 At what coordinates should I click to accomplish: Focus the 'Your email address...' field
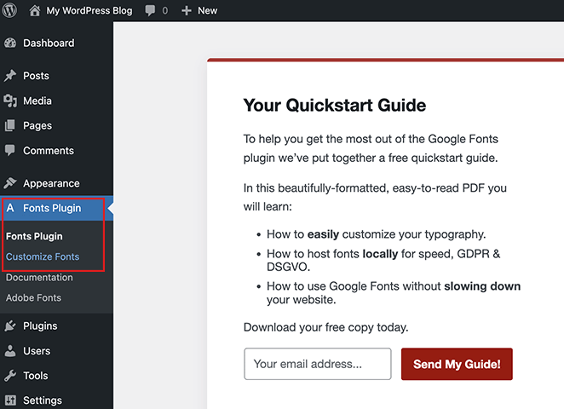tap(318, 364)
